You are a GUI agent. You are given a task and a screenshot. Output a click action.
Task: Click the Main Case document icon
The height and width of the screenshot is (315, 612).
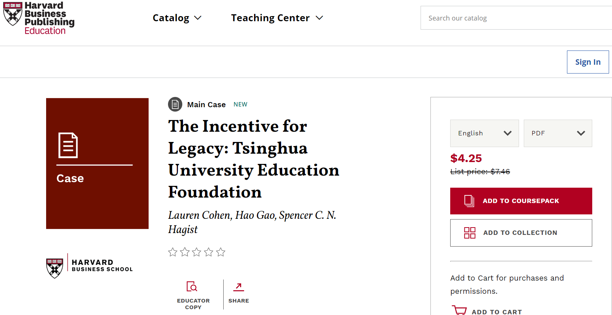pos(175,105)
